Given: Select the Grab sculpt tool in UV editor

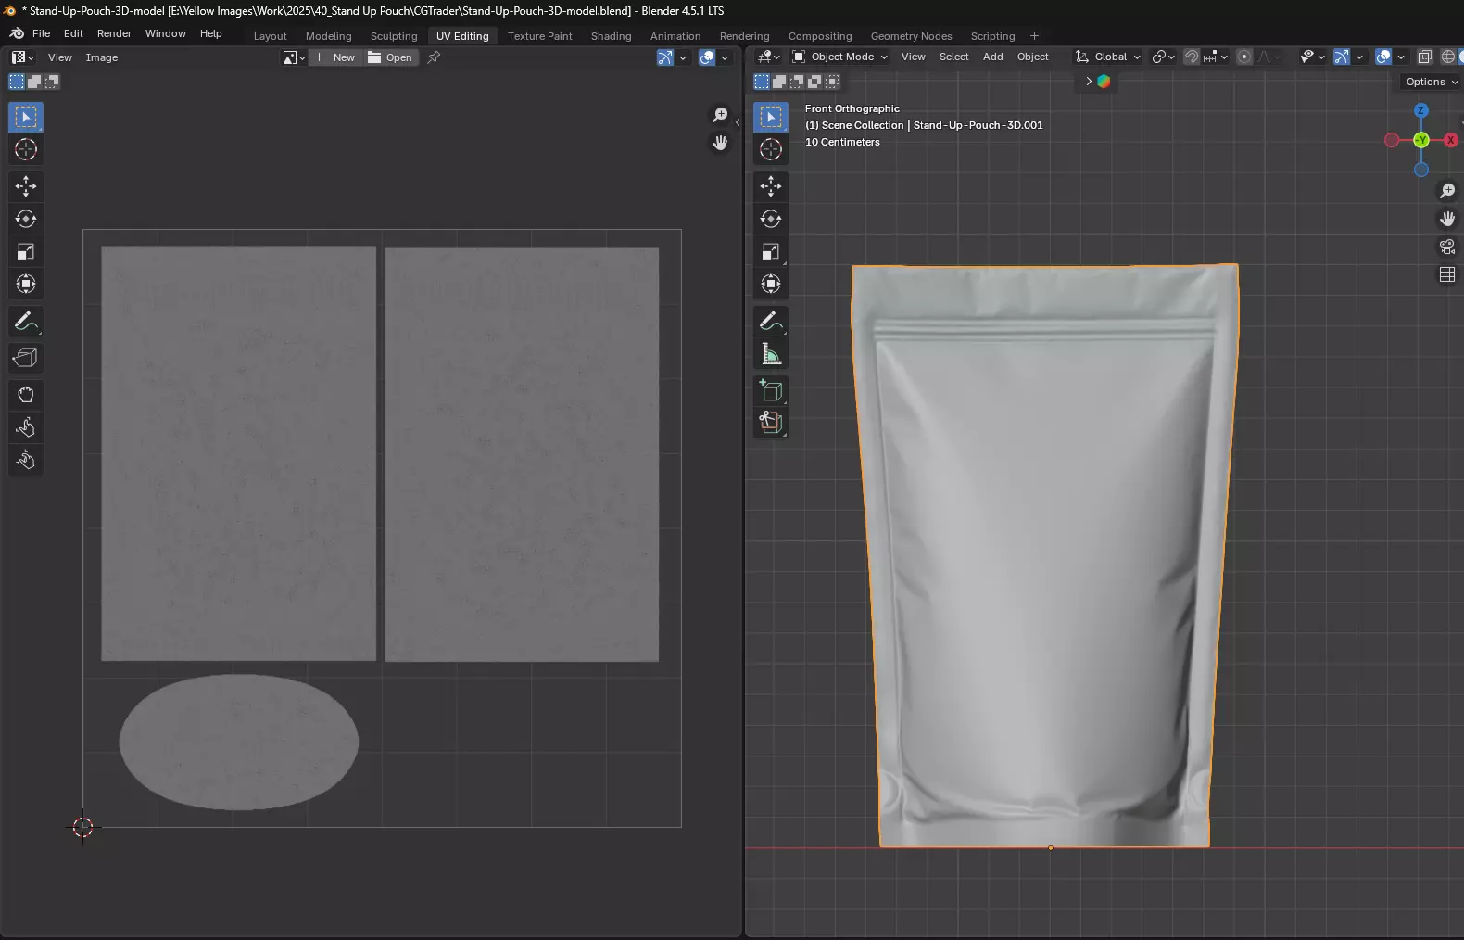Looking at the screenshot, I should tap(26, 395).
